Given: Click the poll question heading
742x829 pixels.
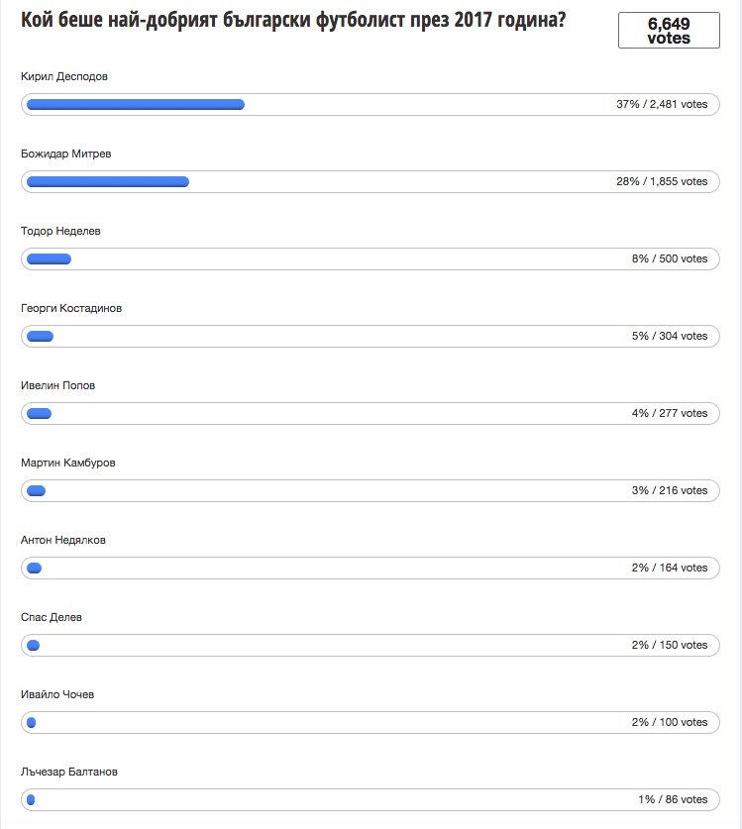Looking at the screenshot, I should (293, 21).
